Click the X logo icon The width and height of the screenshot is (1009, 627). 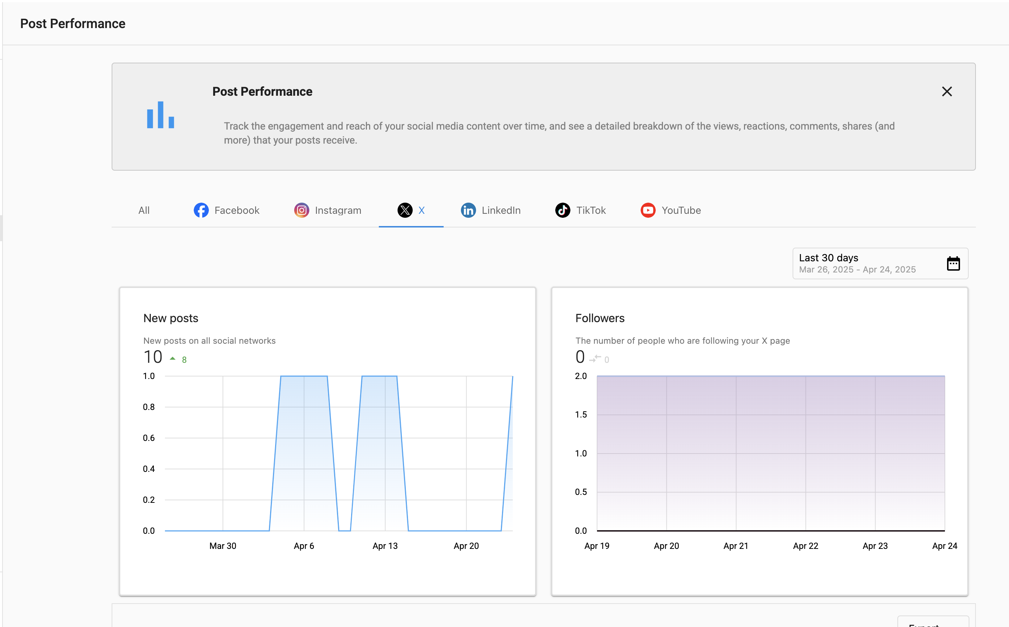click(x=405, y=210)
